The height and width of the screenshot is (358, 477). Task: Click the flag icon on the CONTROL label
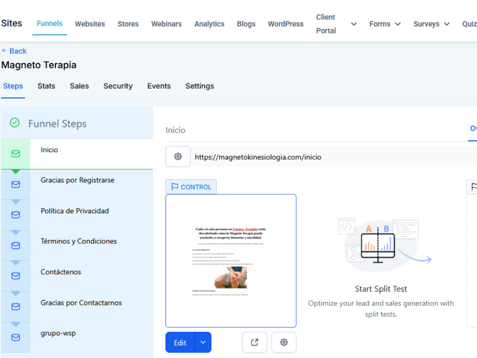point(175,187)
